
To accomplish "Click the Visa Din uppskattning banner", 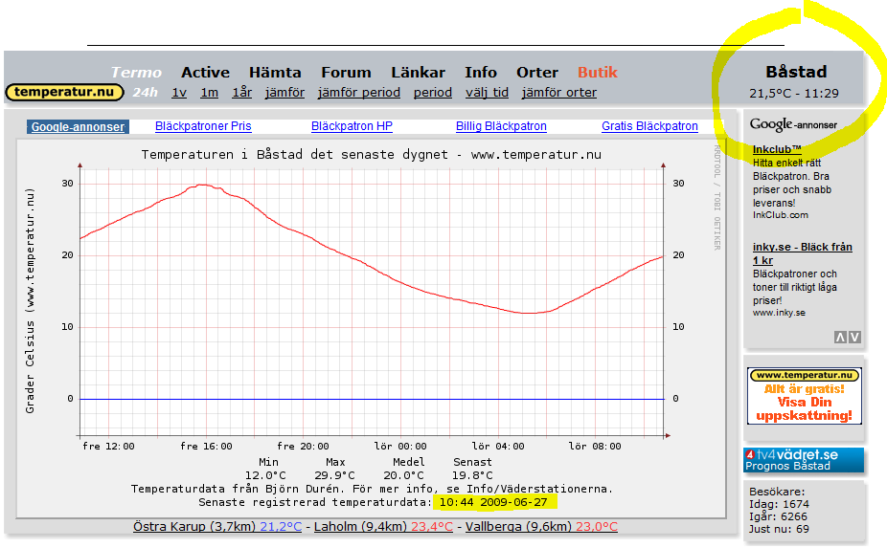I will 804,396.
